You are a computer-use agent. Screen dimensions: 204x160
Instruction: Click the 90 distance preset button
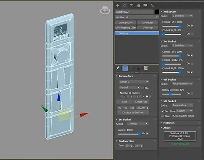(126, 108)
